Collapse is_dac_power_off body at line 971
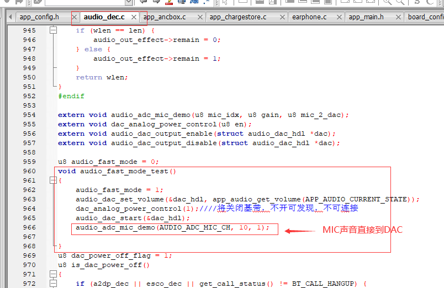The height and width of the screenshot is (288, 444). [53, 274]
